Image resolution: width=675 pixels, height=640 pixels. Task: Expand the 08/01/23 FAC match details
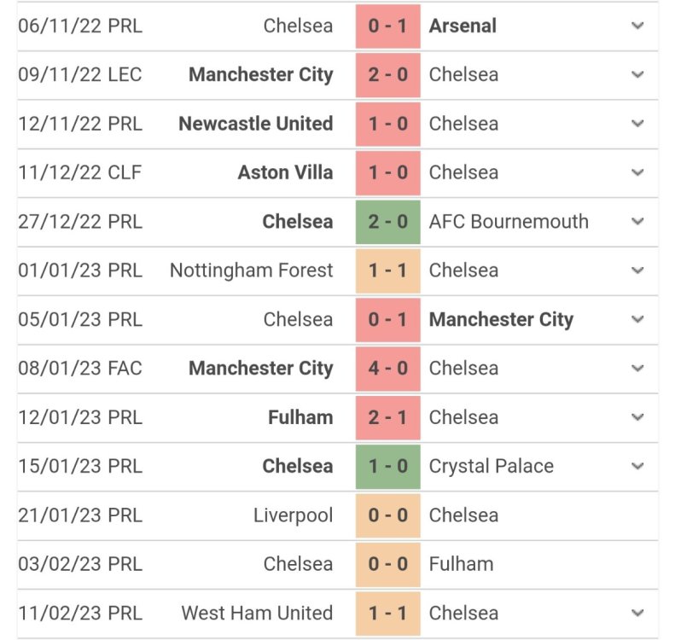coord(637,368)
